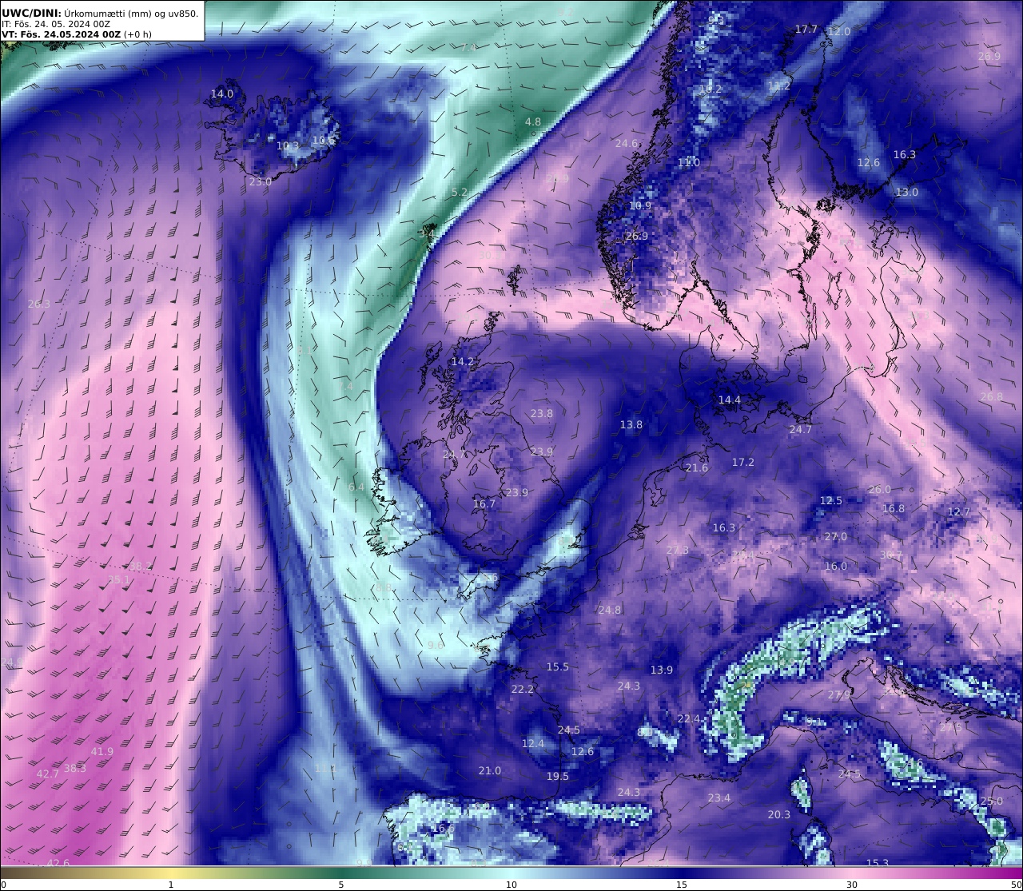Select the VT valid time line
The image size is (1023, 891).
coord(77,34)
